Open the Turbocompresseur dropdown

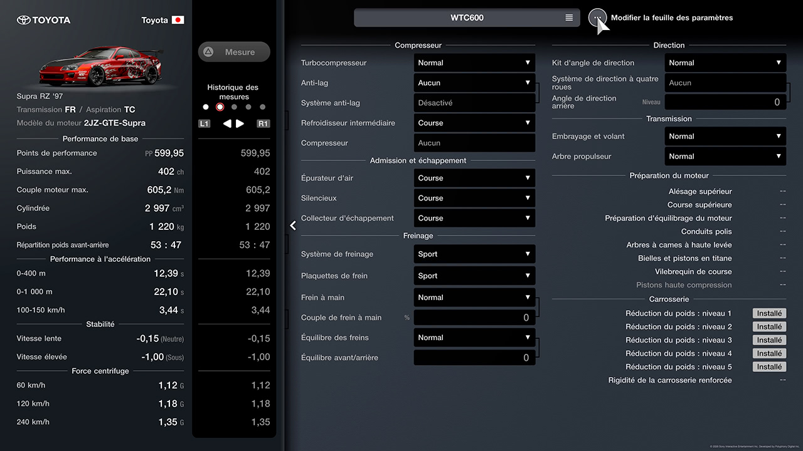pyautogui.click(x=474, y=63)
